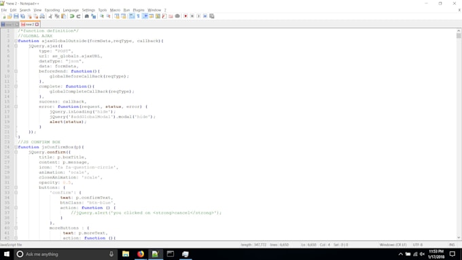Collapse the error function fold on line 16
Image resolution: width=462 pixels, height=260 pixels.
tap(16, 107)
